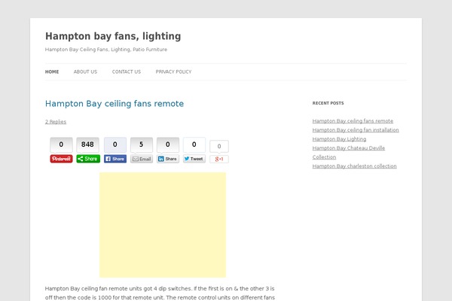Open the Hampton Bay ceiling fans remote article title
Image resolution: width=452 pixels, height=301 pixels.
pos(115,103)
